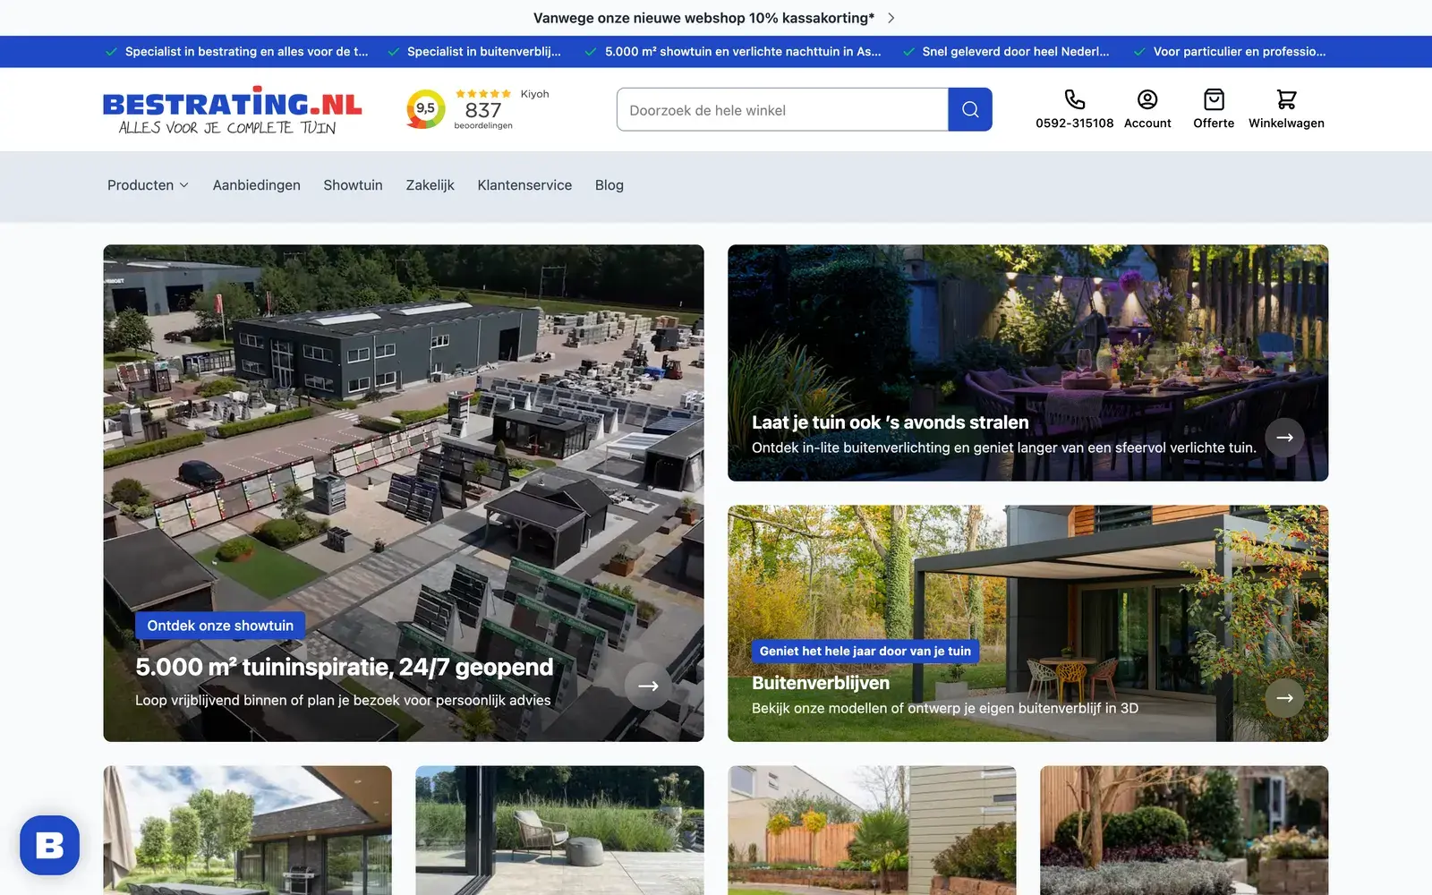Open the Aanbiedingen menu item
The height and width of the screenshot is (895, 1432).
tap(257, 185)
